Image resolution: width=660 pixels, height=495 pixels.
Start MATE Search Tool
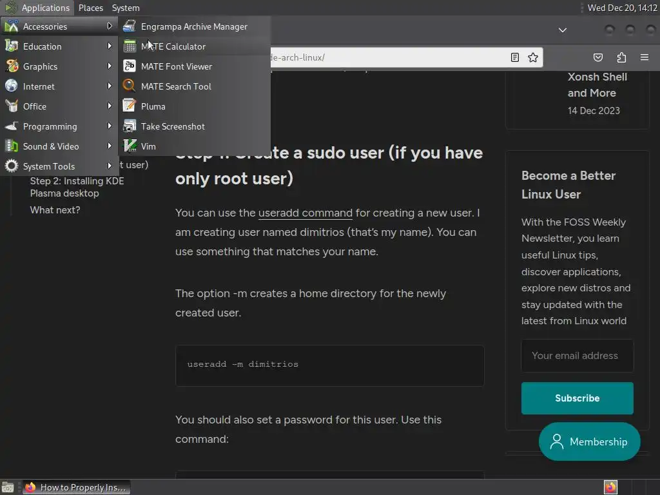point(194,86)
